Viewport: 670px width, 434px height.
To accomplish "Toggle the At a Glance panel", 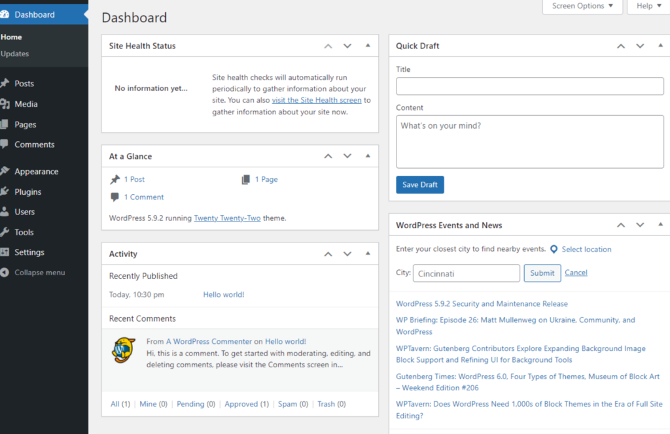I will click(x=368, y=156).
